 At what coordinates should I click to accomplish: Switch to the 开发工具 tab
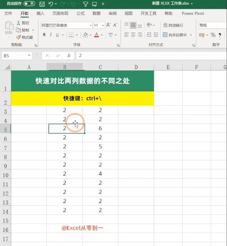[148, 14]
